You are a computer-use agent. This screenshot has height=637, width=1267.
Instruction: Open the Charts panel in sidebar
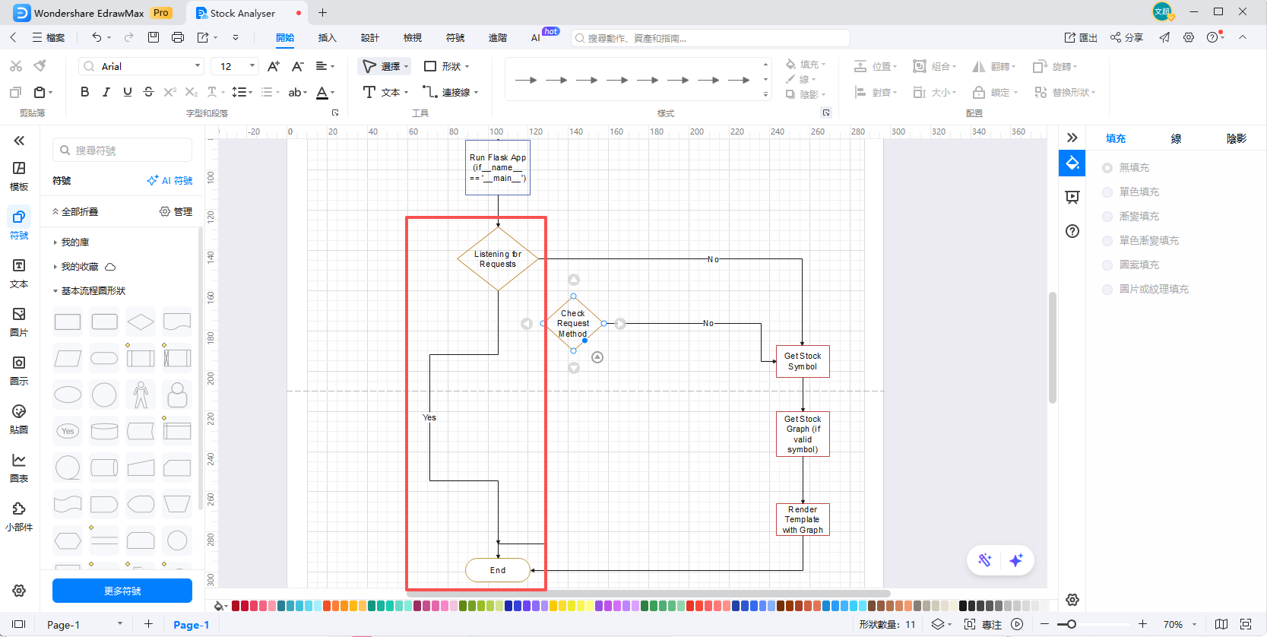tap(19, 467)
